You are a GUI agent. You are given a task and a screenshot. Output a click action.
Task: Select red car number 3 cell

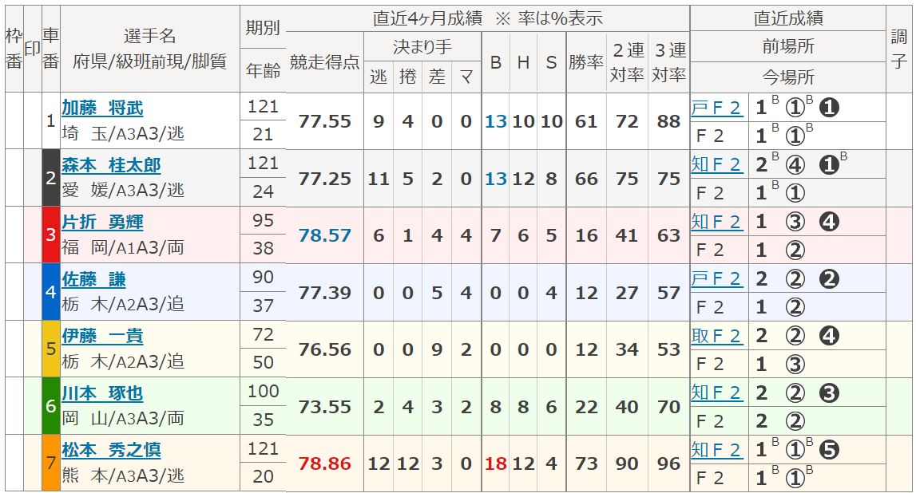(51, 235)
